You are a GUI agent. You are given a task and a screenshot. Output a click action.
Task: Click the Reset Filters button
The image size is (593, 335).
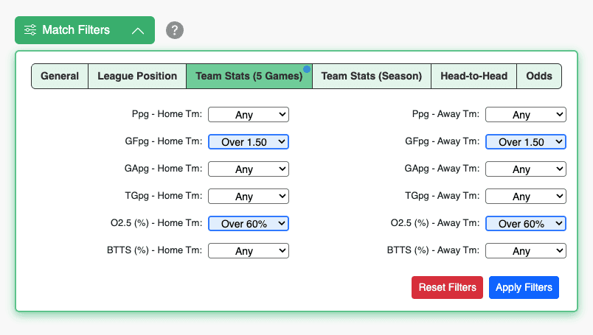coord(447,287)
